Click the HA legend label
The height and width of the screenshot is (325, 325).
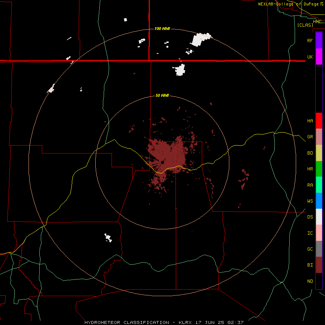click(310, 121)
